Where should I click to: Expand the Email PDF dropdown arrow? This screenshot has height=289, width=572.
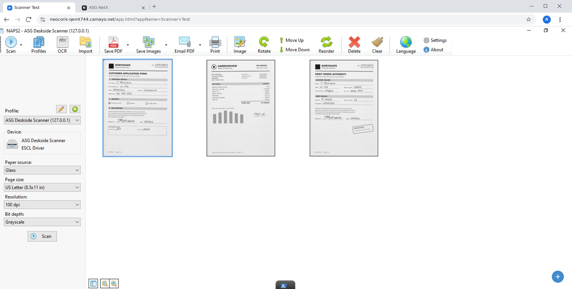[x=200, y=45]
